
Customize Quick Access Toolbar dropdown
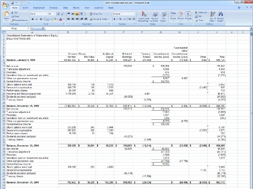click(x=29, y=3)
